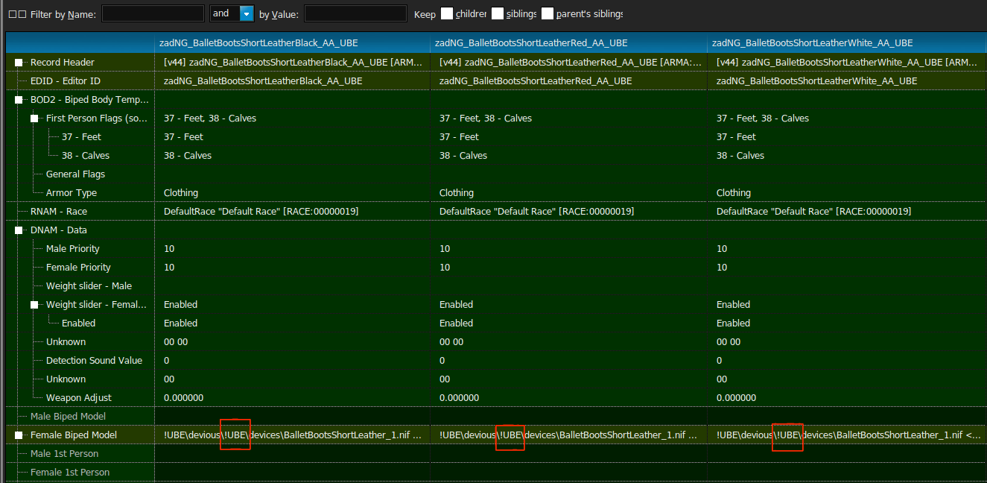Open the and/or filter operator dropdown
987x483 pixels.
click(x=247, y=13)
